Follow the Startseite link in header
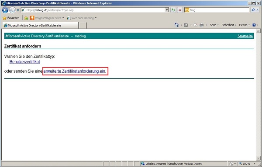The image size is (262, 167). (245, 36)
